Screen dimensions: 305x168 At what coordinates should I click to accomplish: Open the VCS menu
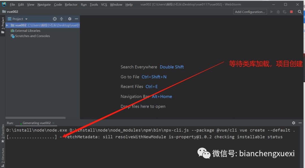(104, 5)
